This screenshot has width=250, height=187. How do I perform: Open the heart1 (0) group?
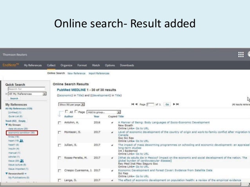[x=14, y=145]
